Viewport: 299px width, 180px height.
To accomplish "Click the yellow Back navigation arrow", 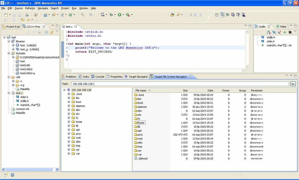I will click(x=28, y=20).
